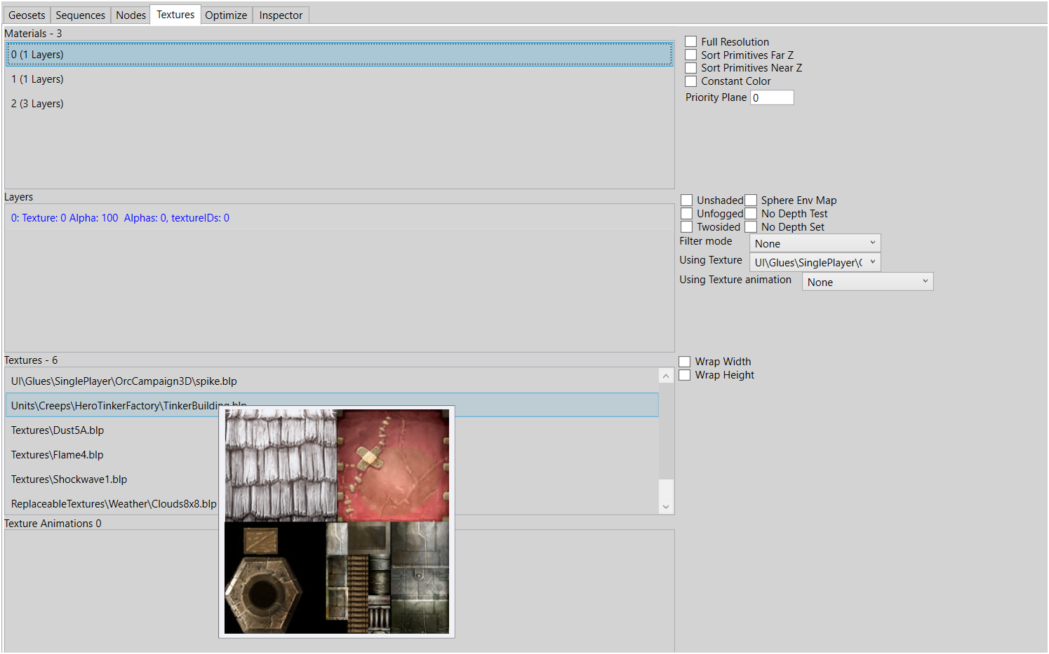Open the Filter mode dropdown

[815, 243]
